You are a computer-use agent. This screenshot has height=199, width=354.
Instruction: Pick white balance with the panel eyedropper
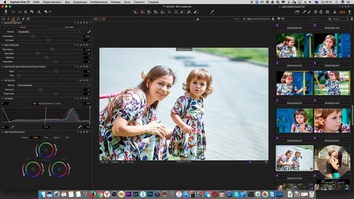[x=89, y=32]
